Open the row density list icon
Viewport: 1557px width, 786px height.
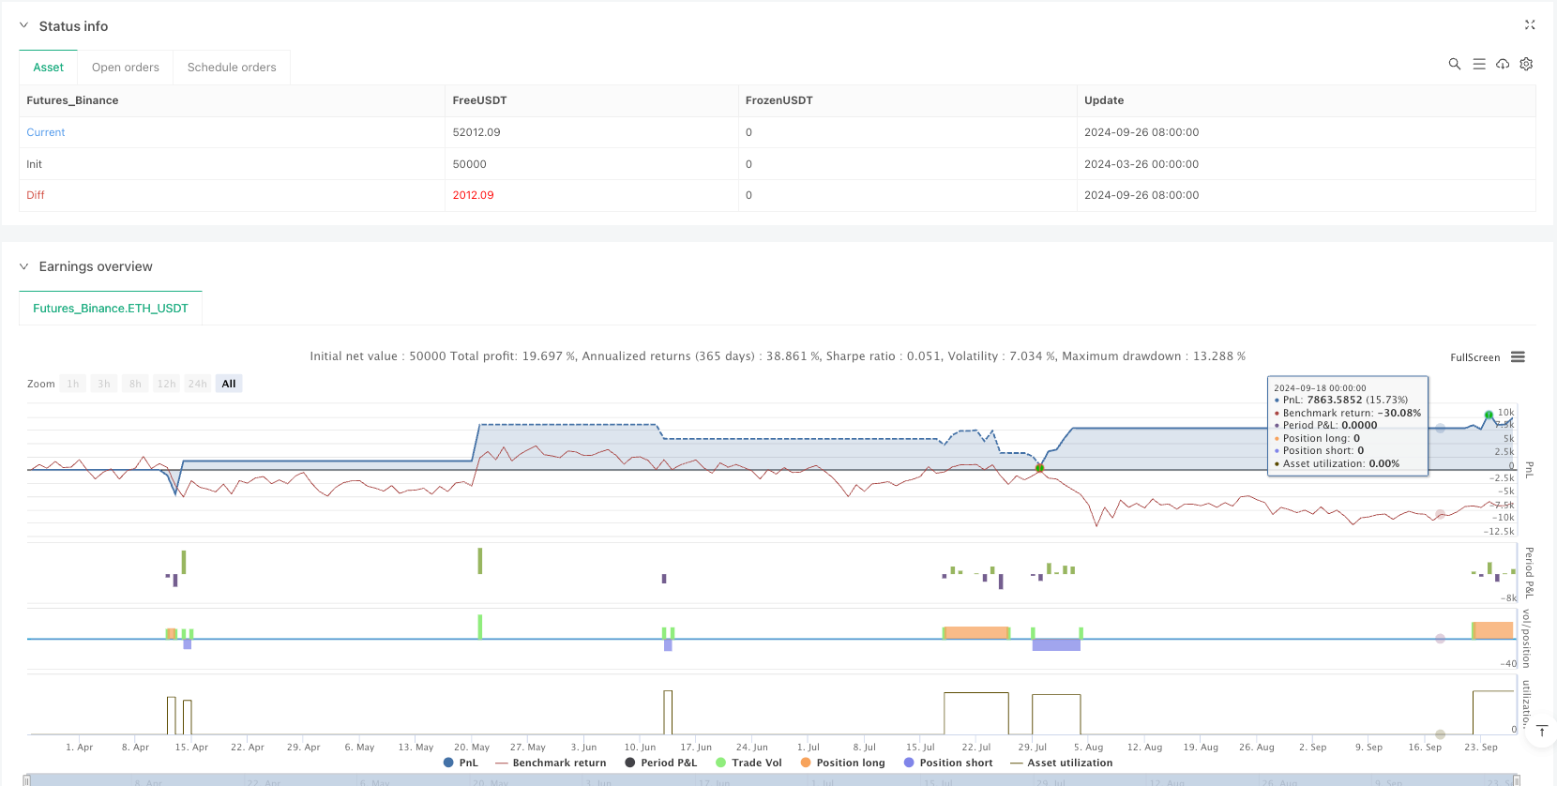tap(1479, 64)
